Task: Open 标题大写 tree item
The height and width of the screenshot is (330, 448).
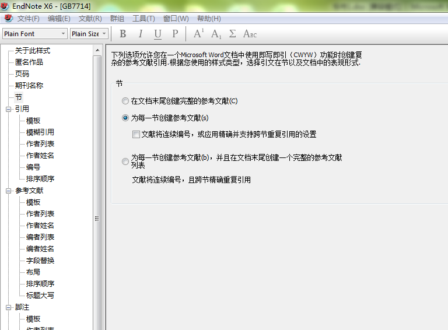Action: coord(40,295)
